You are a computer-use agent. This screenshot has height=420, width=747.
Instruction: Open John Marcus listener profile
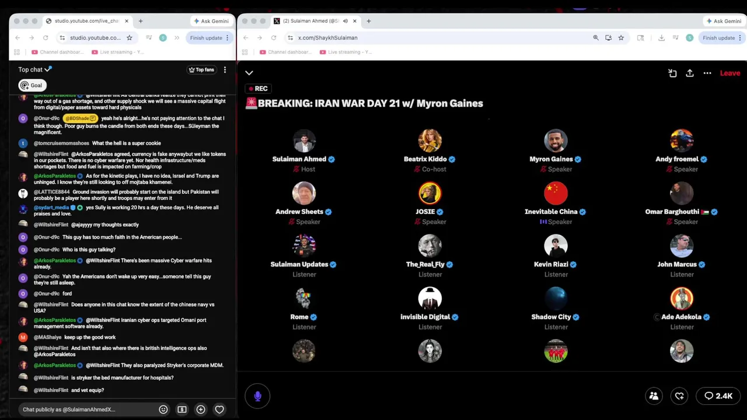coord(682,246)
